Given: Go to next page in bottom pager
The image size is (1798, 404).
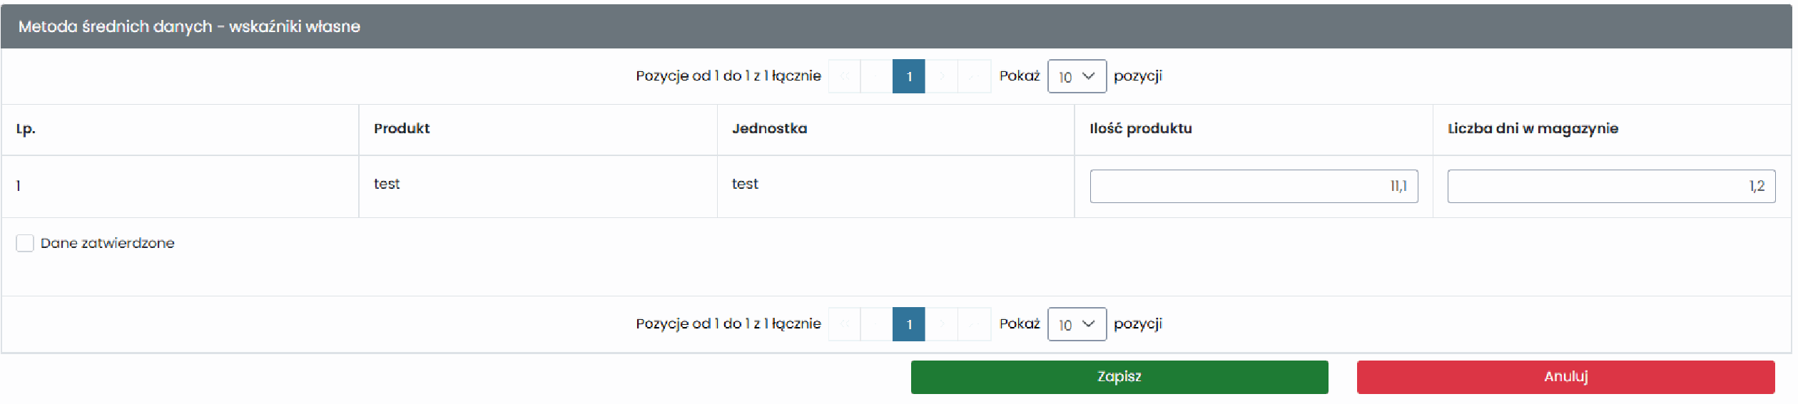Looking at the screenshot, I should [941, 324].
